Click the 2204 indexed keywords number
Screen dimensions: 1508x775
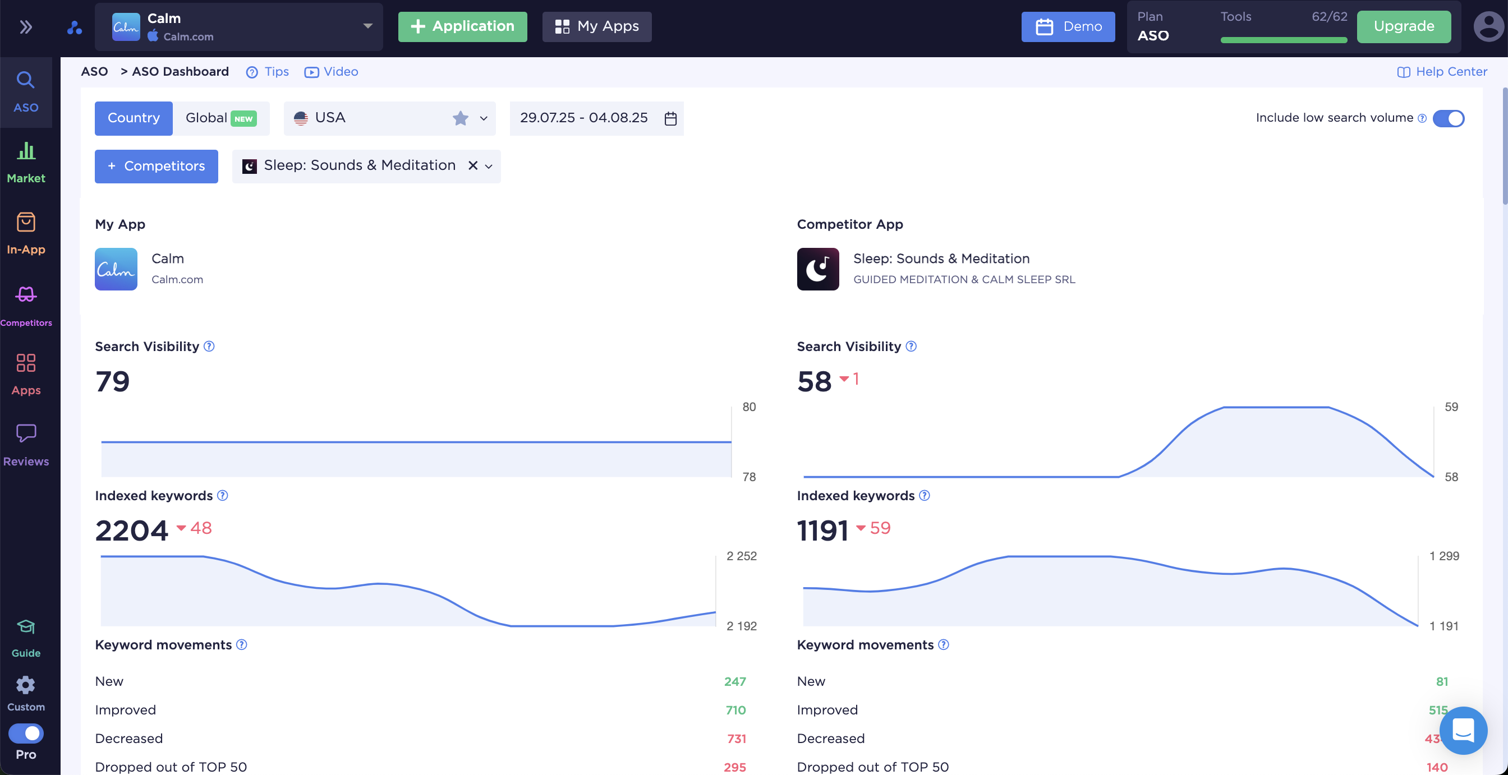coord(132,531)
